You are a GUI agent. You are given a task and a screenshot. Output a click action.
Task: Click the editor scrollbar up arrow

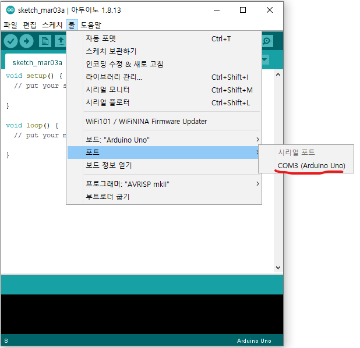click(278, 75)
